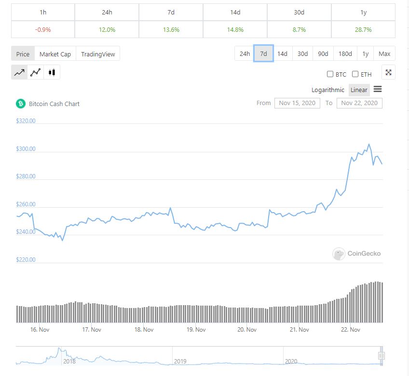
Task: Click 2018 in the navigator timeline
Action: [x=69, y=361]
